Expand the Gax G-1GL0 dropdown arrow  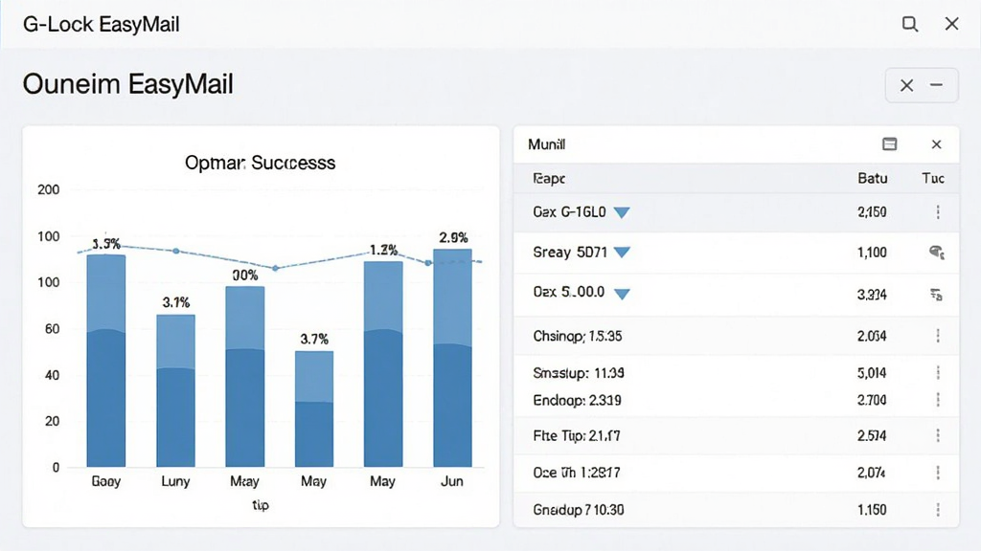pos(621,213)
